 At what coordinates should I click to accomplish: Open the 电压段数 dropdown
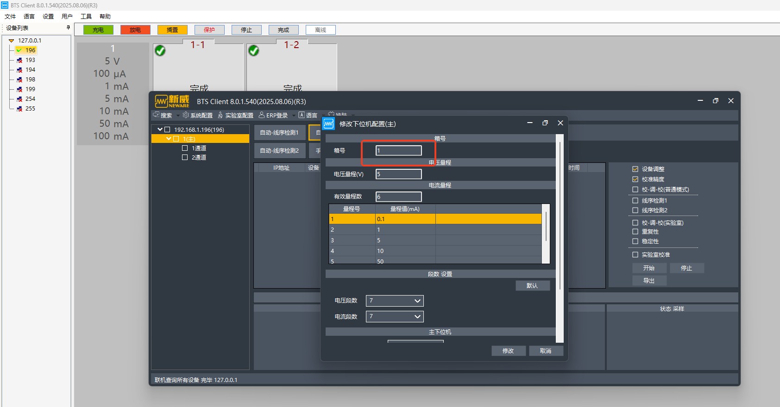[395, 301]
